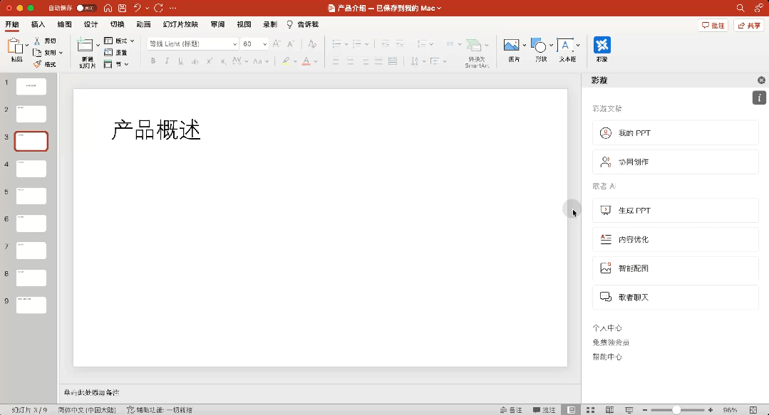Toggle the 自动保存 AutoSave switch
769x415 pixels.
pos(86,8)
